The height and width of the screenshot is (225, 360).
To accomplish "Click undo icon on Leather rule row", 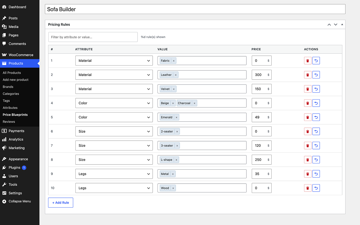I will pos(316,75).
